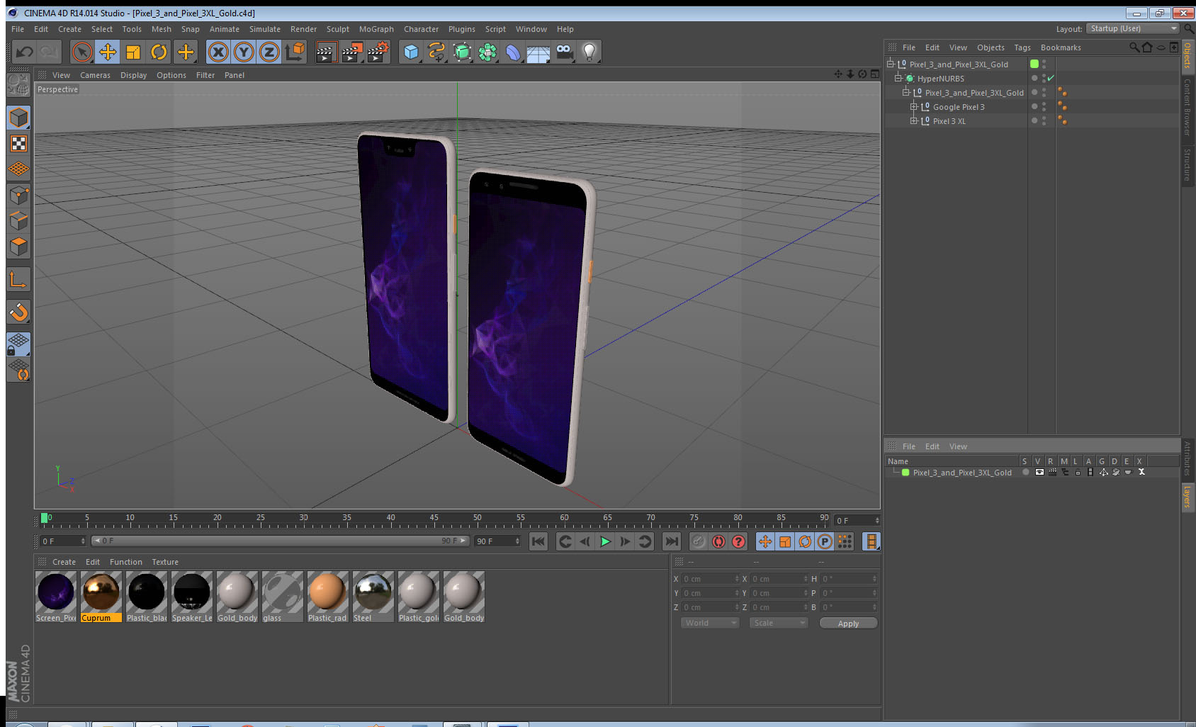Add a HyperNURBS generator icon
1196x727 pixels.
(462, 52)
